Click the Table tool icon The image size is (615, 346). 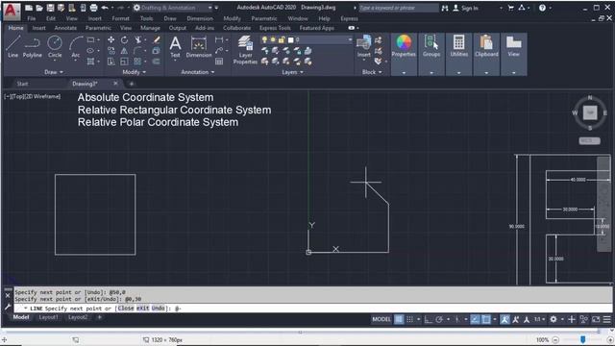(x=219, y=62)
